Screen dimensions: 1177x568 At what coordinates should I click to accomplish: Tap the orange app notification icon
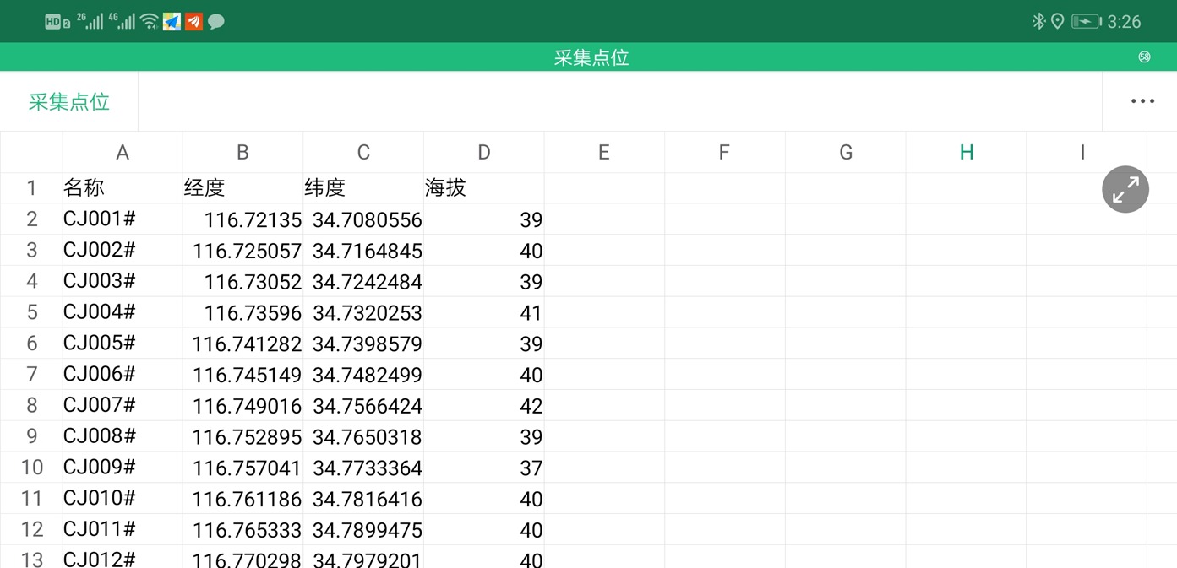pos(194,22)
